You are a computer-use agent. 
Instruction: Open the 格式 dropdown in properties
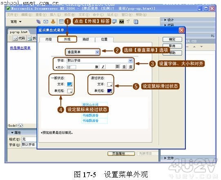[x=29, y=139]
